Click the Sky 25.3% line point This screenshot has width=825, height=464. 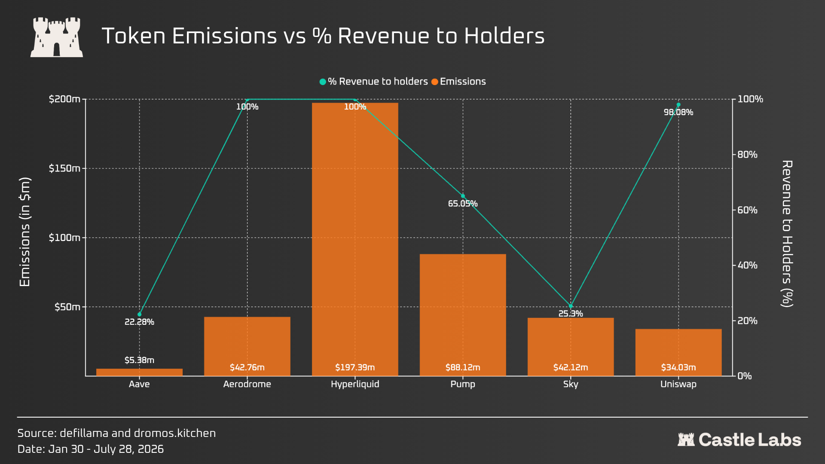point(571,306)
